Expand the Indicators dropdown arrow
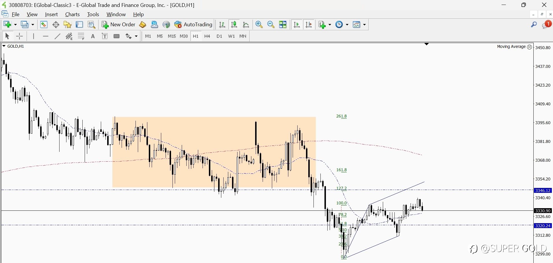 pyautogui.click(x=330, y=25)
